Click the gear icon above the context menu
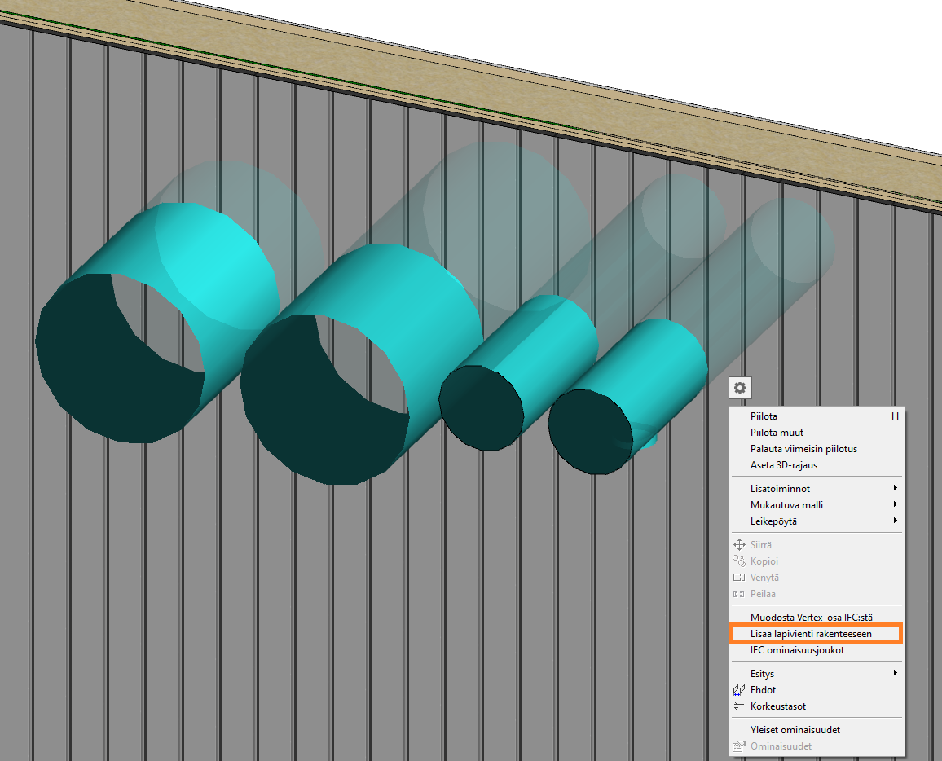This screenshot has width=942, height=761. click(739, 389)
